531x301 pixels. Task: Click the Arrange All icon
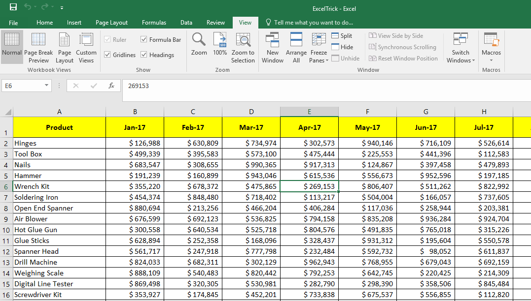[x=296, y=47]
